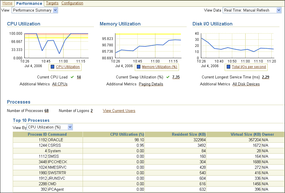Click the green checkmark beside Current CPU Load
This screenshot has width=285, height=193.
tap(72, 77)
